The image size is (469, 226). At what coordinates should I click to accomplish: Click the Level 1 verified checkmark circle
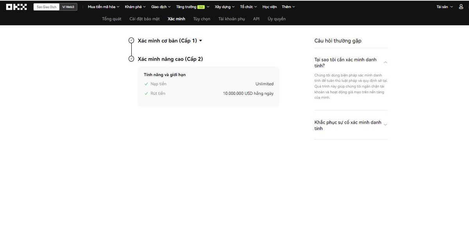131,41
